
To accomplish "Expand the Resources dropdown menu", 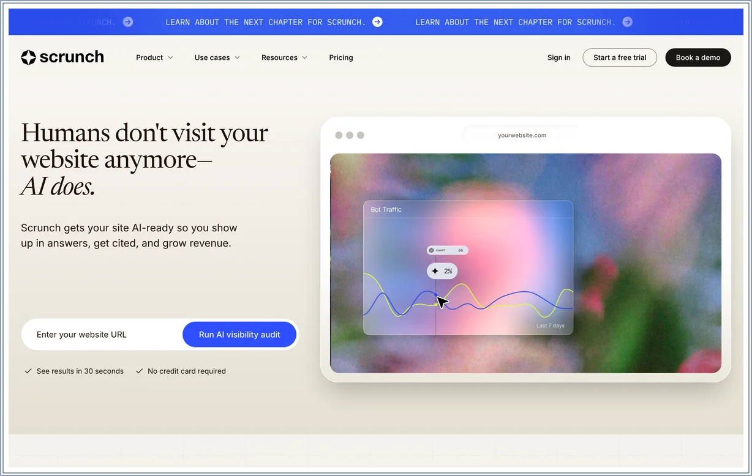I will pyautogui.click(x=285, y=58).
